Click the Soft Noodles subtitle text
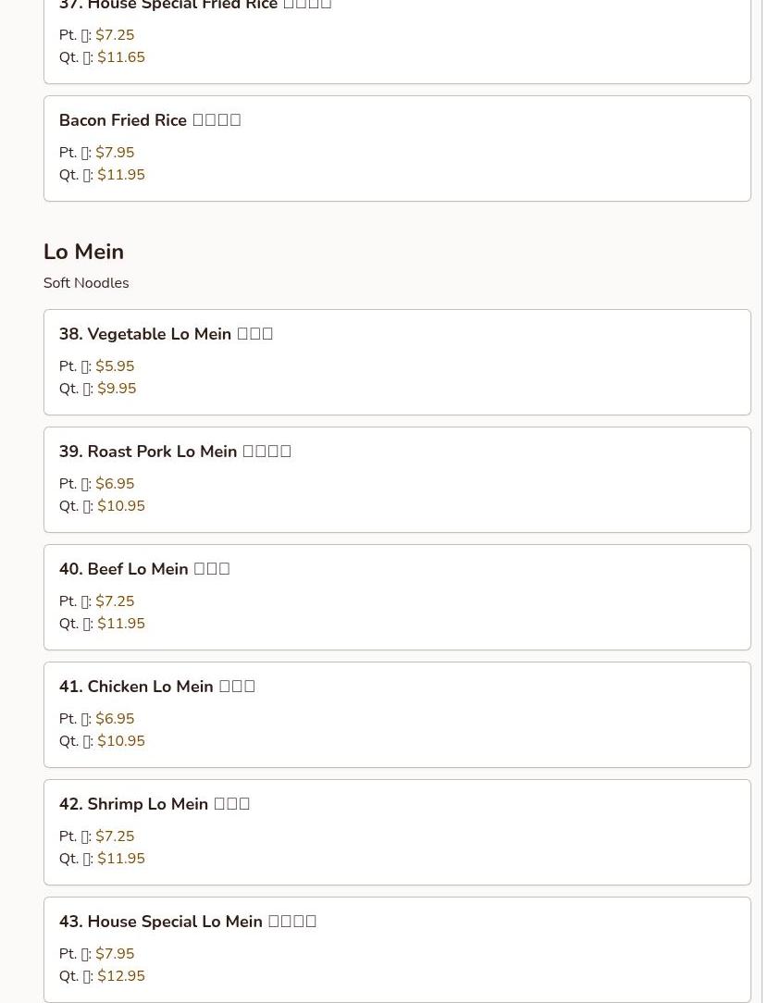Image resolution: width=781 pixels, height=1003 pixels. [86, 283]
